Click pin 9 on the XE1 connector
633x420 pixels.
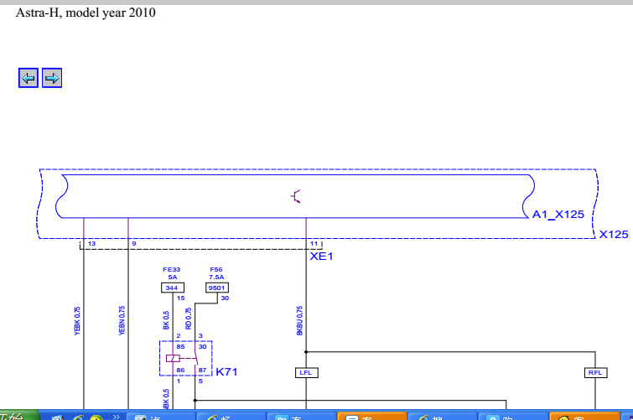pos(134,243)
